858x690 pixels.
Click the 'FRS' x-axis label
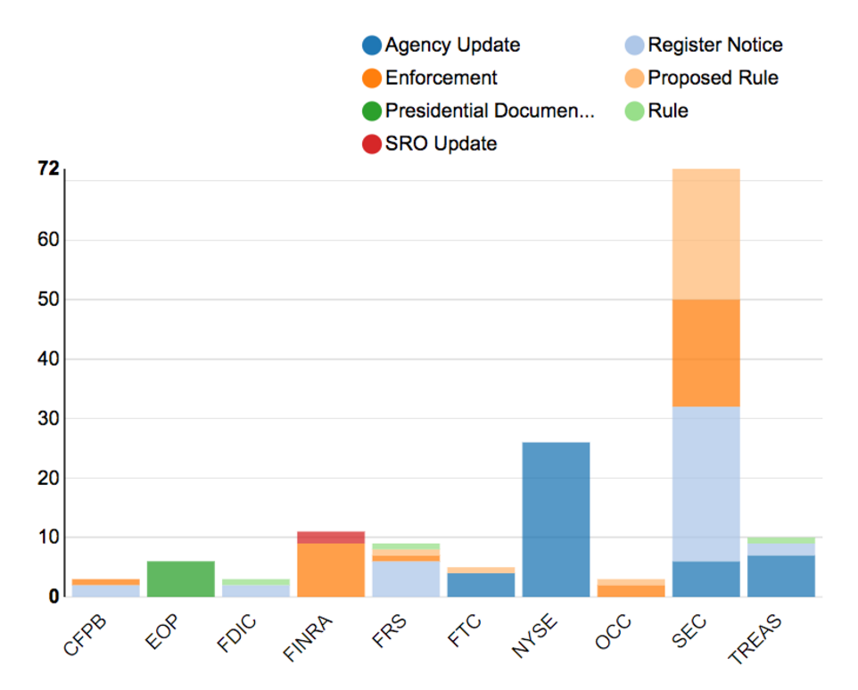pos(389,631)
